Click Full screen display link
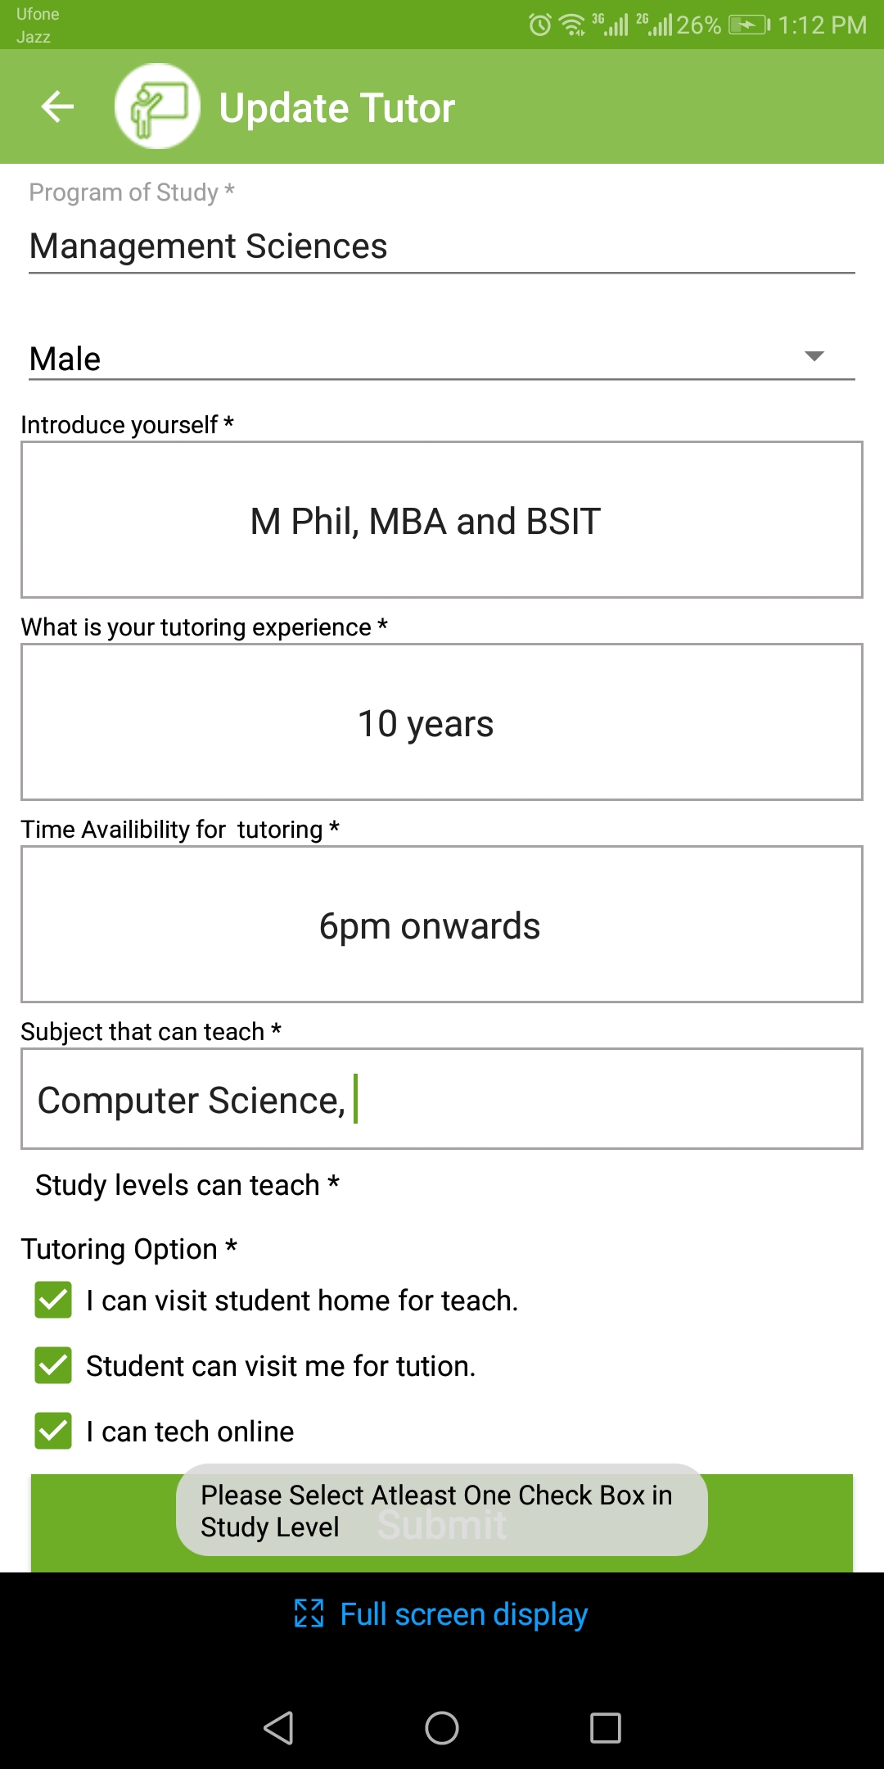Viewport: 884px width, 1769px height. pyautogui.click(x=463, y=1614)
